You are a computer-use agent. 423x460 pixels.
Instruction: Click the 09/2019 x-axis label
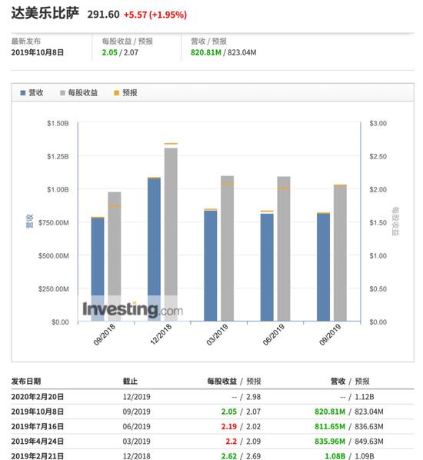pos(330,335)
